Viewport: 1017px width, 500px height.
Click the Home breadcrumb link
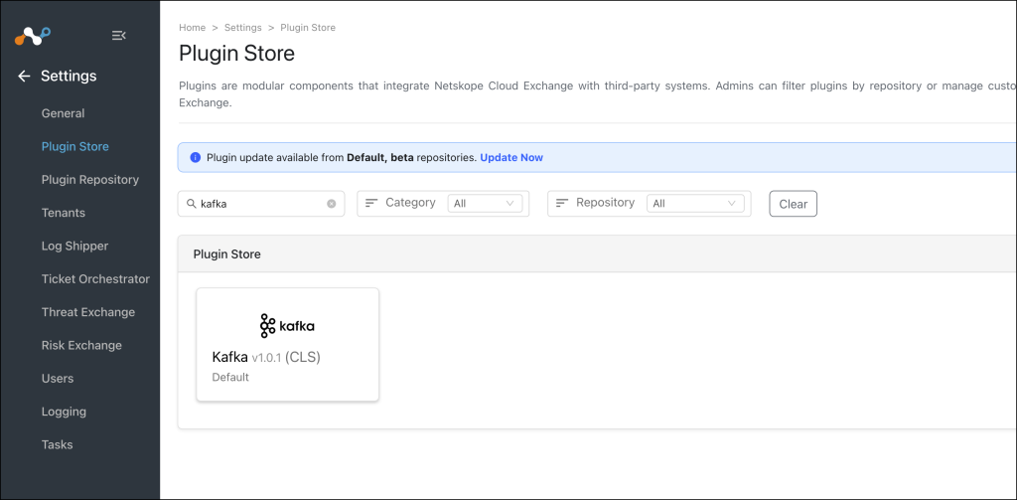coord(192,27)
